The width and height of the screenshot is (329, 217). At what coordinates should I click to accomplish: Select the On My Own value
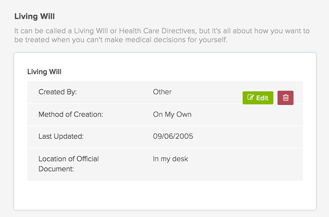(172, 115)
